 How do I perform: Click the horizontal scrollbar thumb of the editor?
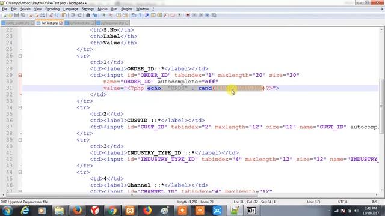pyautogui.click(x=132, y=194)
